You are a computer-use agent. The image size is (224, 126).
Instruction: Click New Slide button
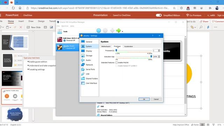pyautogui.click(x=34, y=27)
